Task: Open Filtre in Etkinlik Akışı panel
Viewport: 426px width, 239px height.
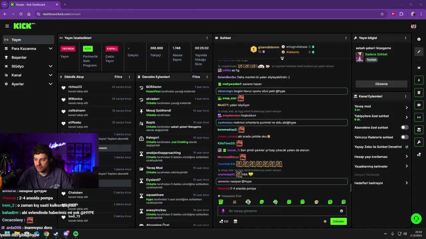Action: coord(118,77)
